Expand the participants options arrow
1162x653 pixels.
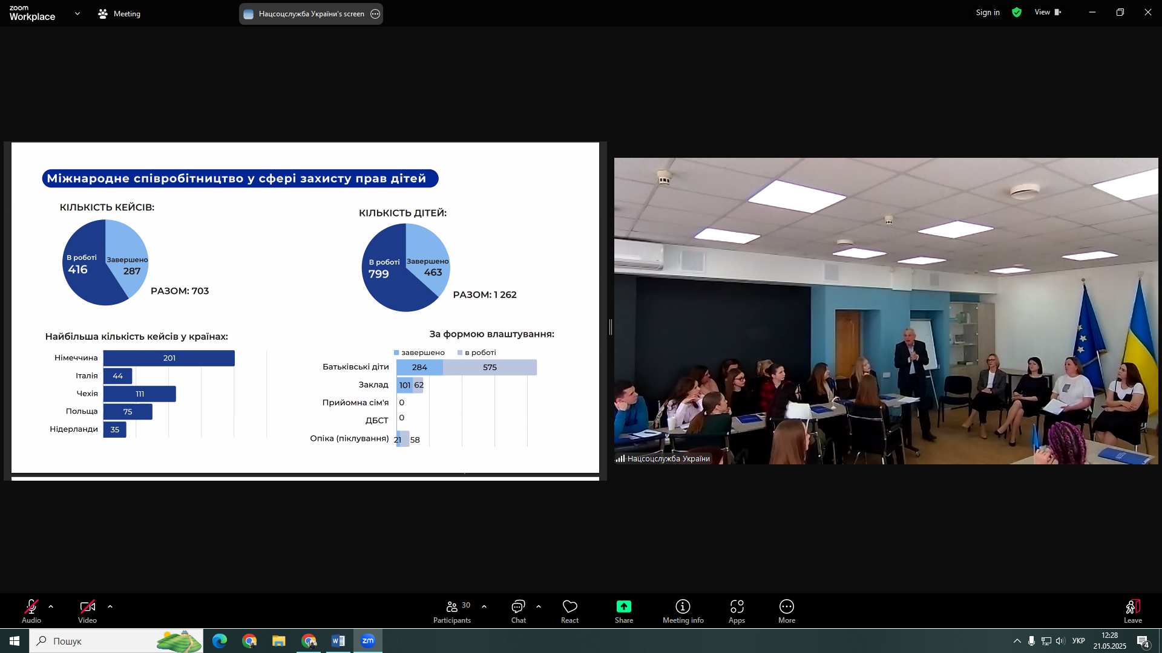[x=484, y=606]
